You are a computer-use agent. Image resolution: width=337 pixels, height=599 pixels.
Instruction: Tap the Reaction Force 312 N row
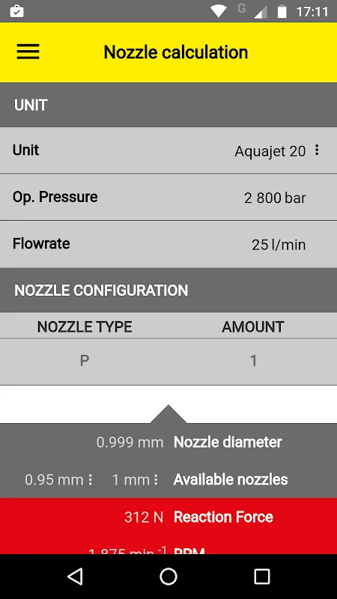pyautogui.click(x=168, y=517)
